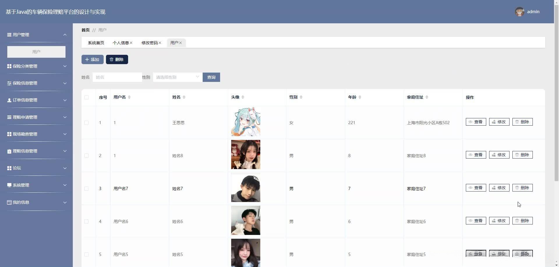Switch to the 系统首页 tab
559x267 pixels.
96,43
